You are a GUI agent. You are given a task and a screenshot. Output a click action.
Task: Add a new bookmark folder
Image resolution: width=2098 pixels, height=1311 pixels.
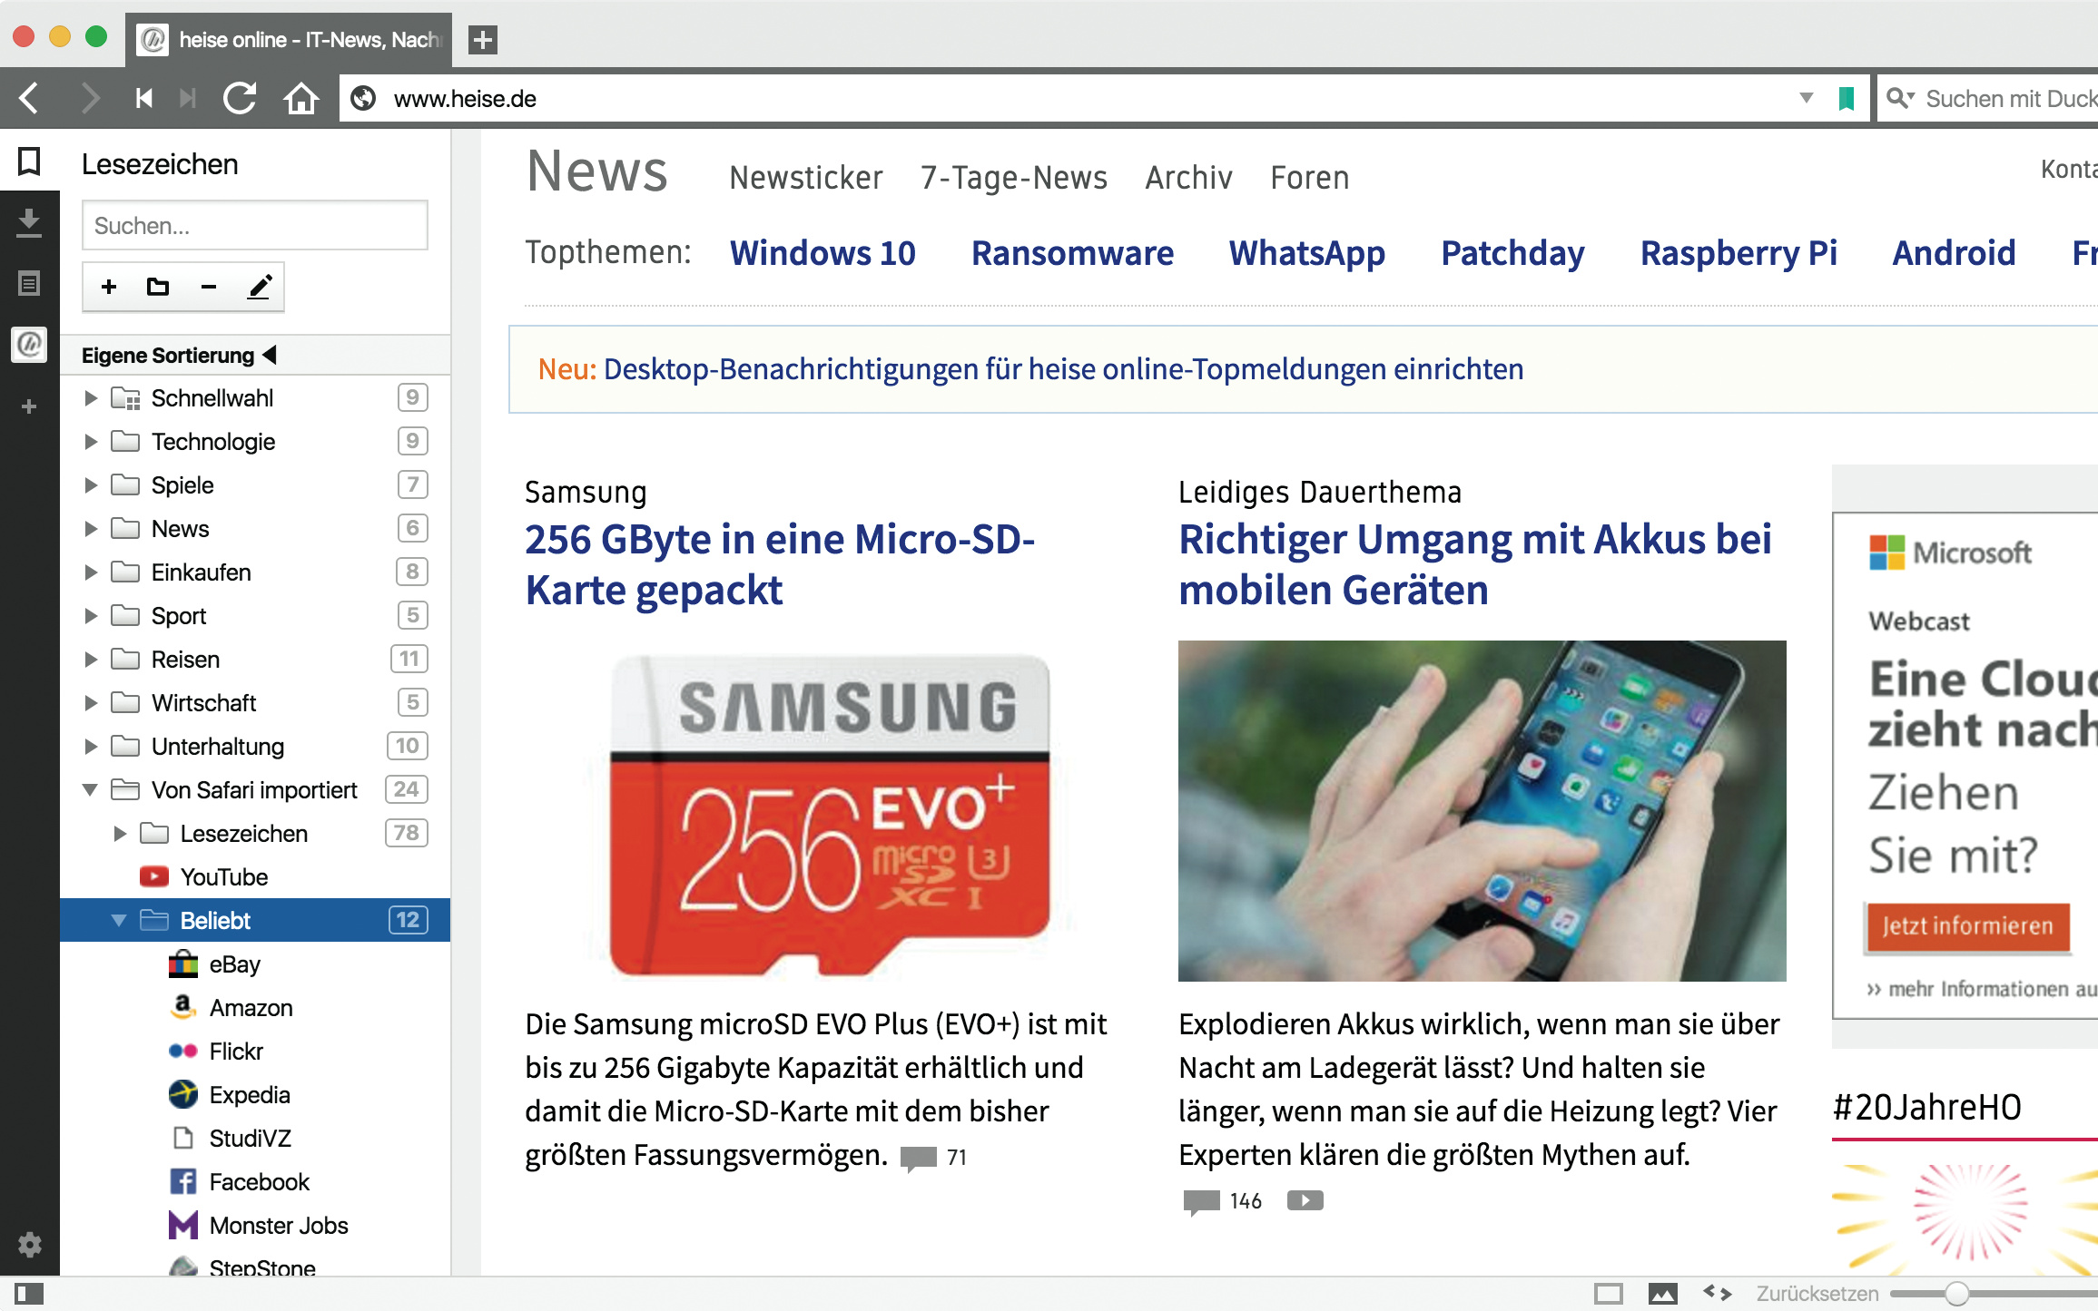coord(158,287)
